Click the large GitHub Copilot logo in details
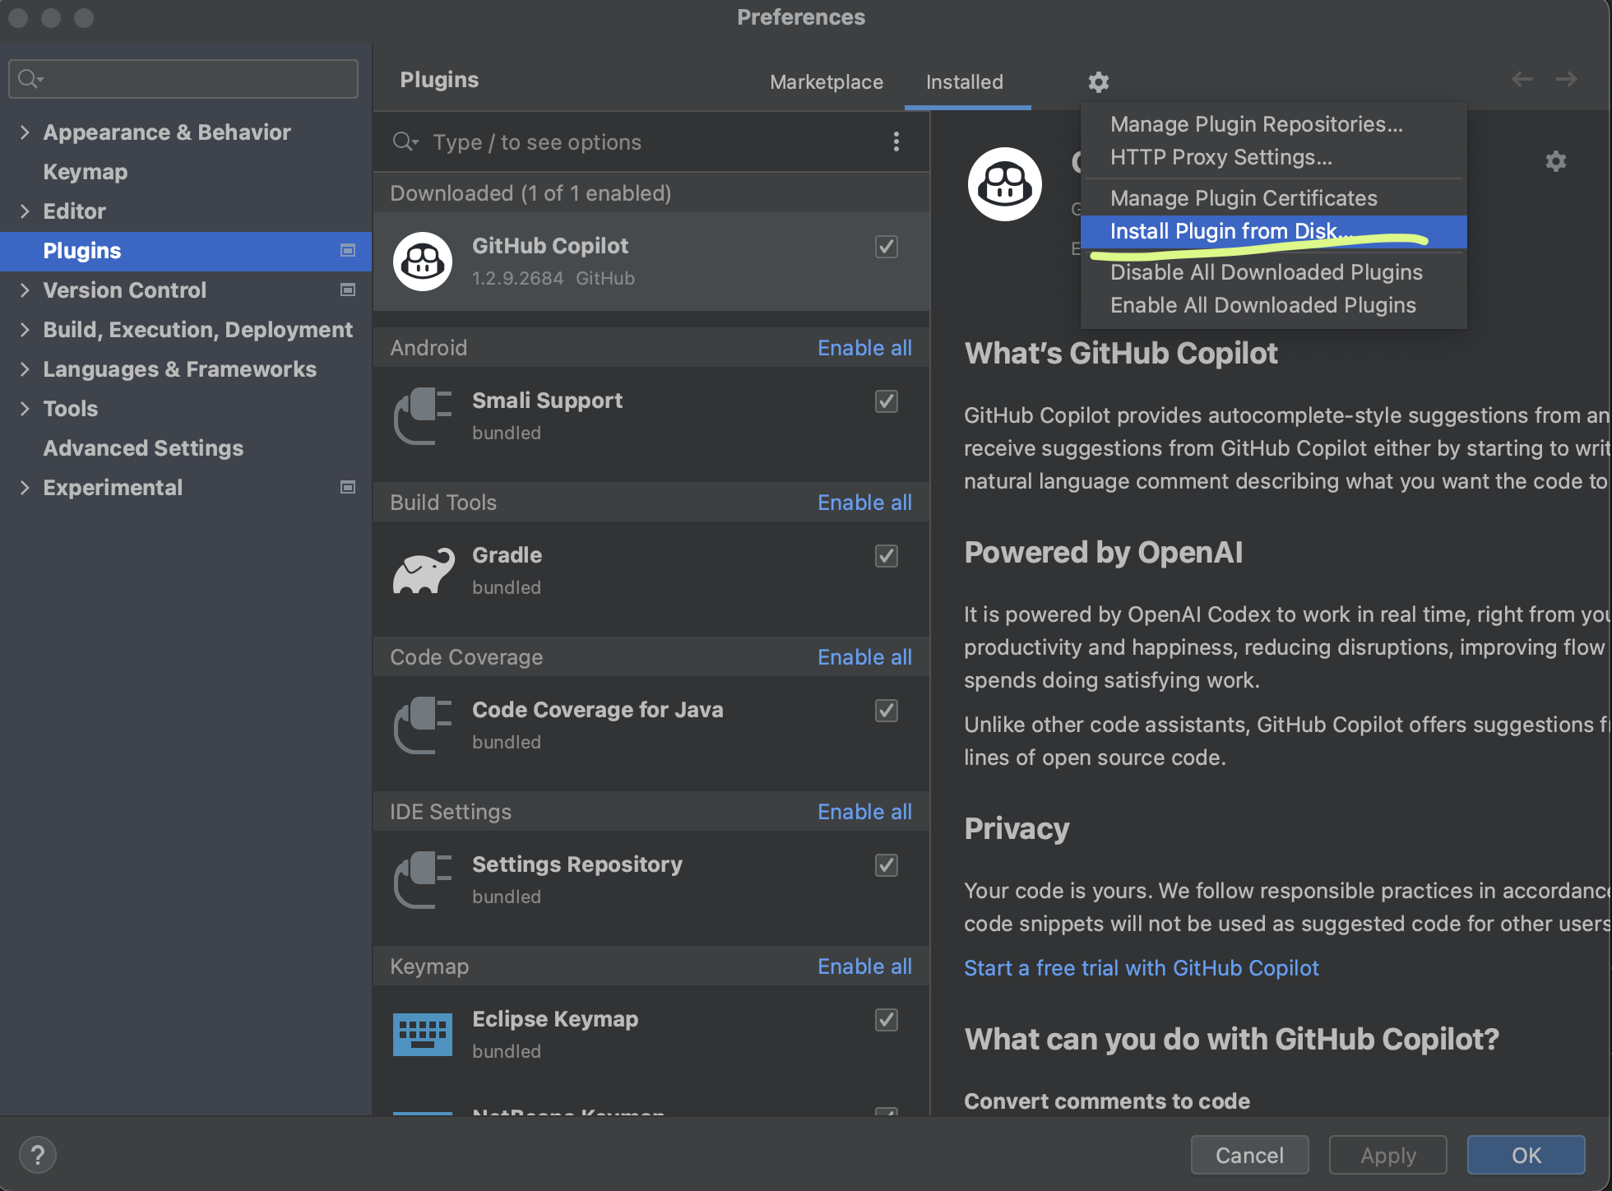 [1004, 184]
